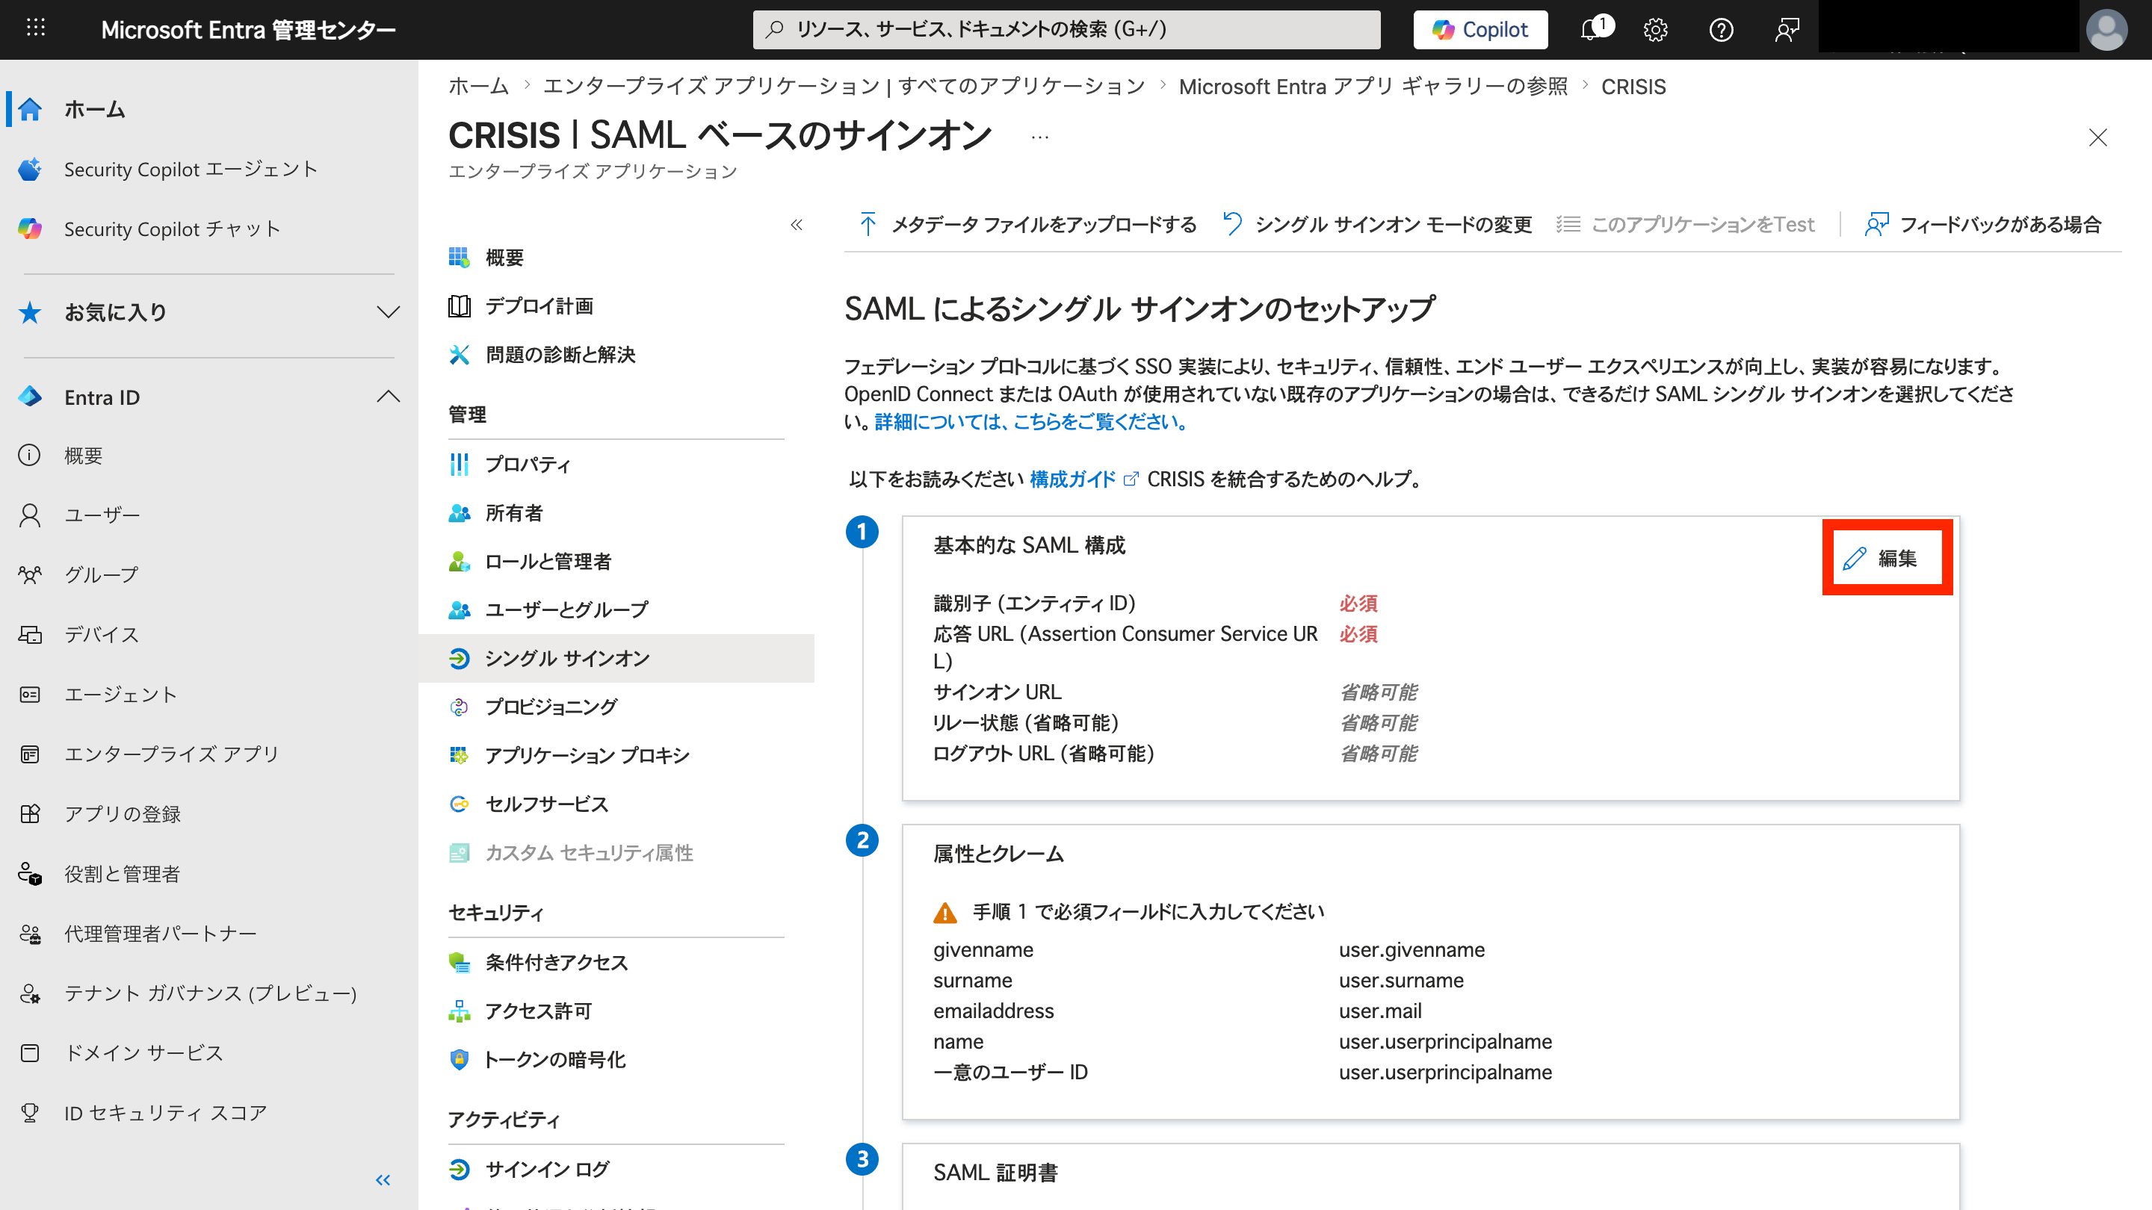
Task: Open the account avatar menu
Action: [2107, 30]
